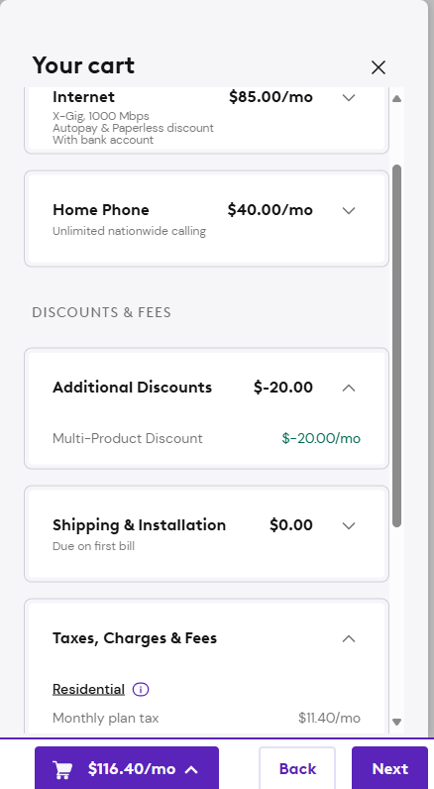Screen dimensions: 434x789
Task: Click the Home Phone card heading
Action: [101, 209]
